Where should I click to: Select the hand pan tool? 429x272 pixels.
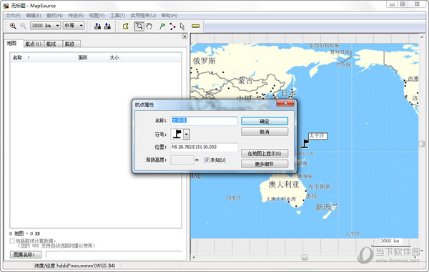click(x=149, y=26)
